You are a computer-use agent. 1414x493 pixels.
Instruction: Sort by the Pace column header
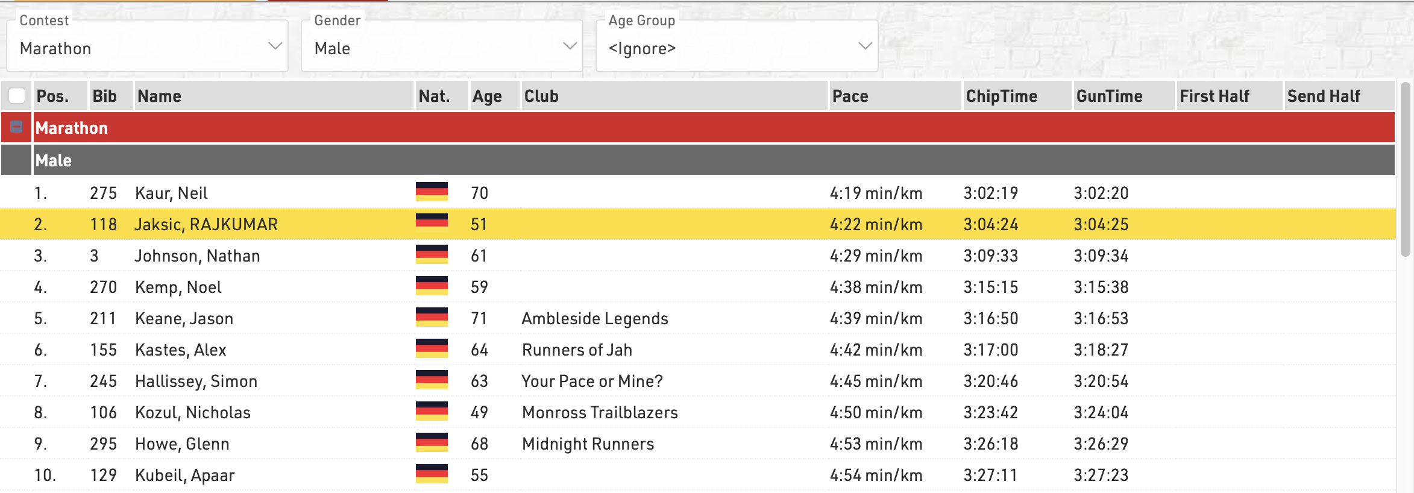click(850, 96)
